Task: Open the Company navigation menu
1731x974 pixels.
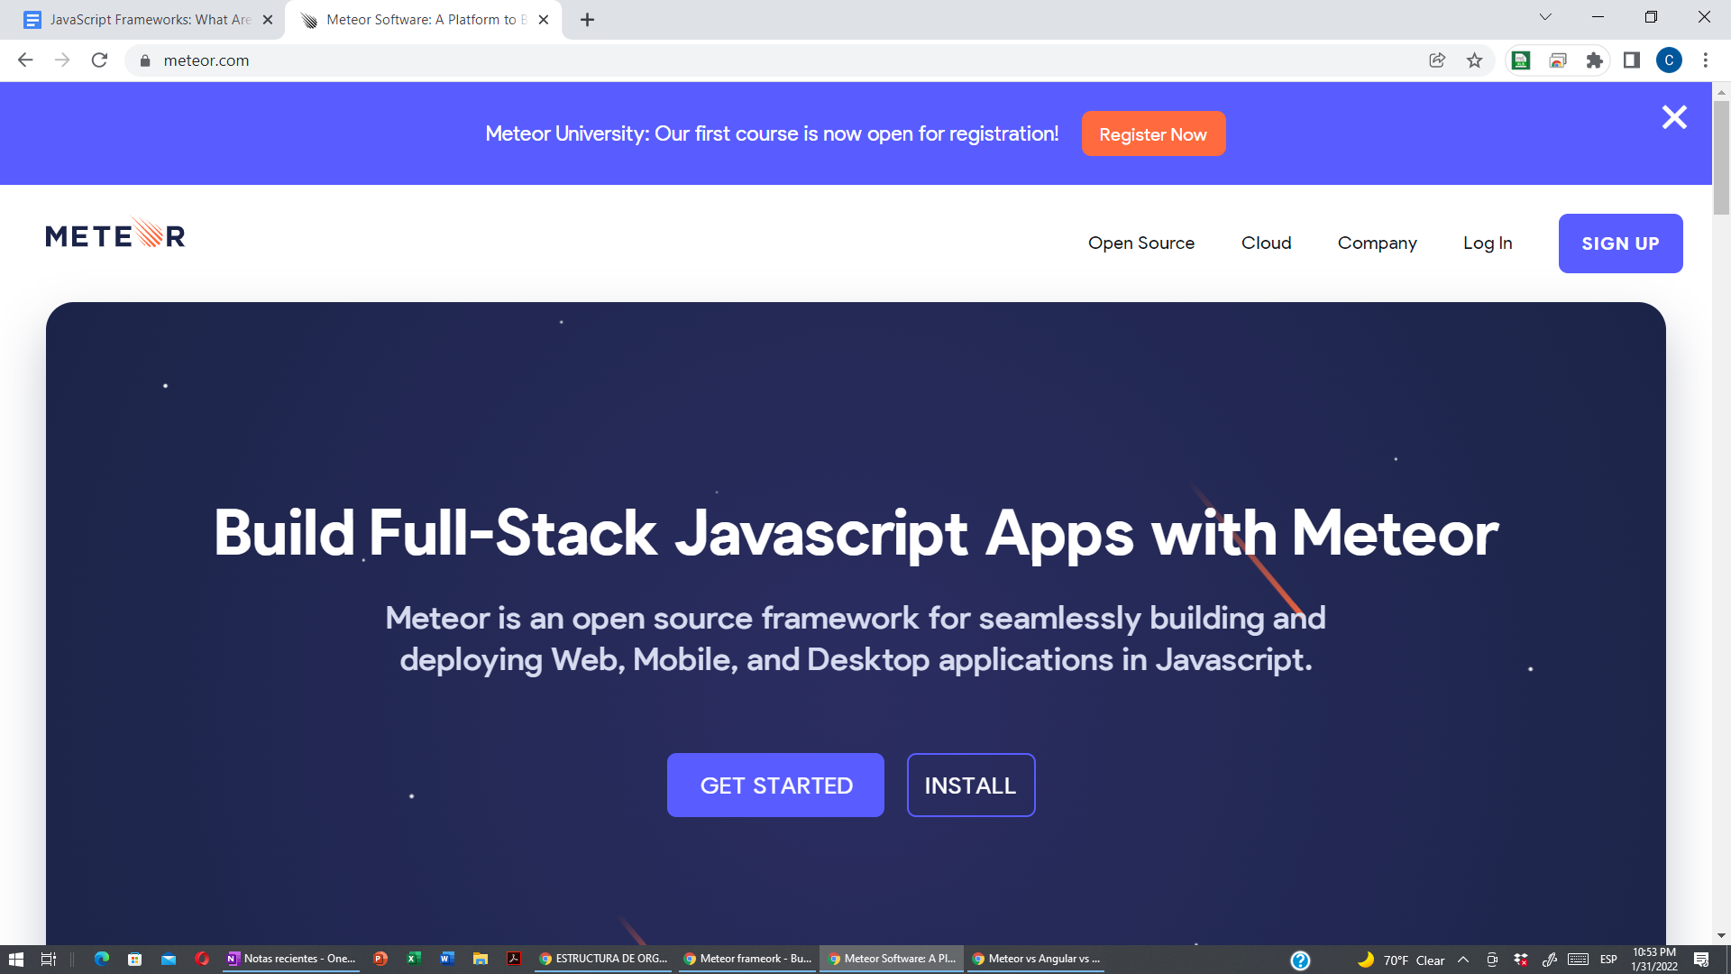Action: pos(1377,243)
